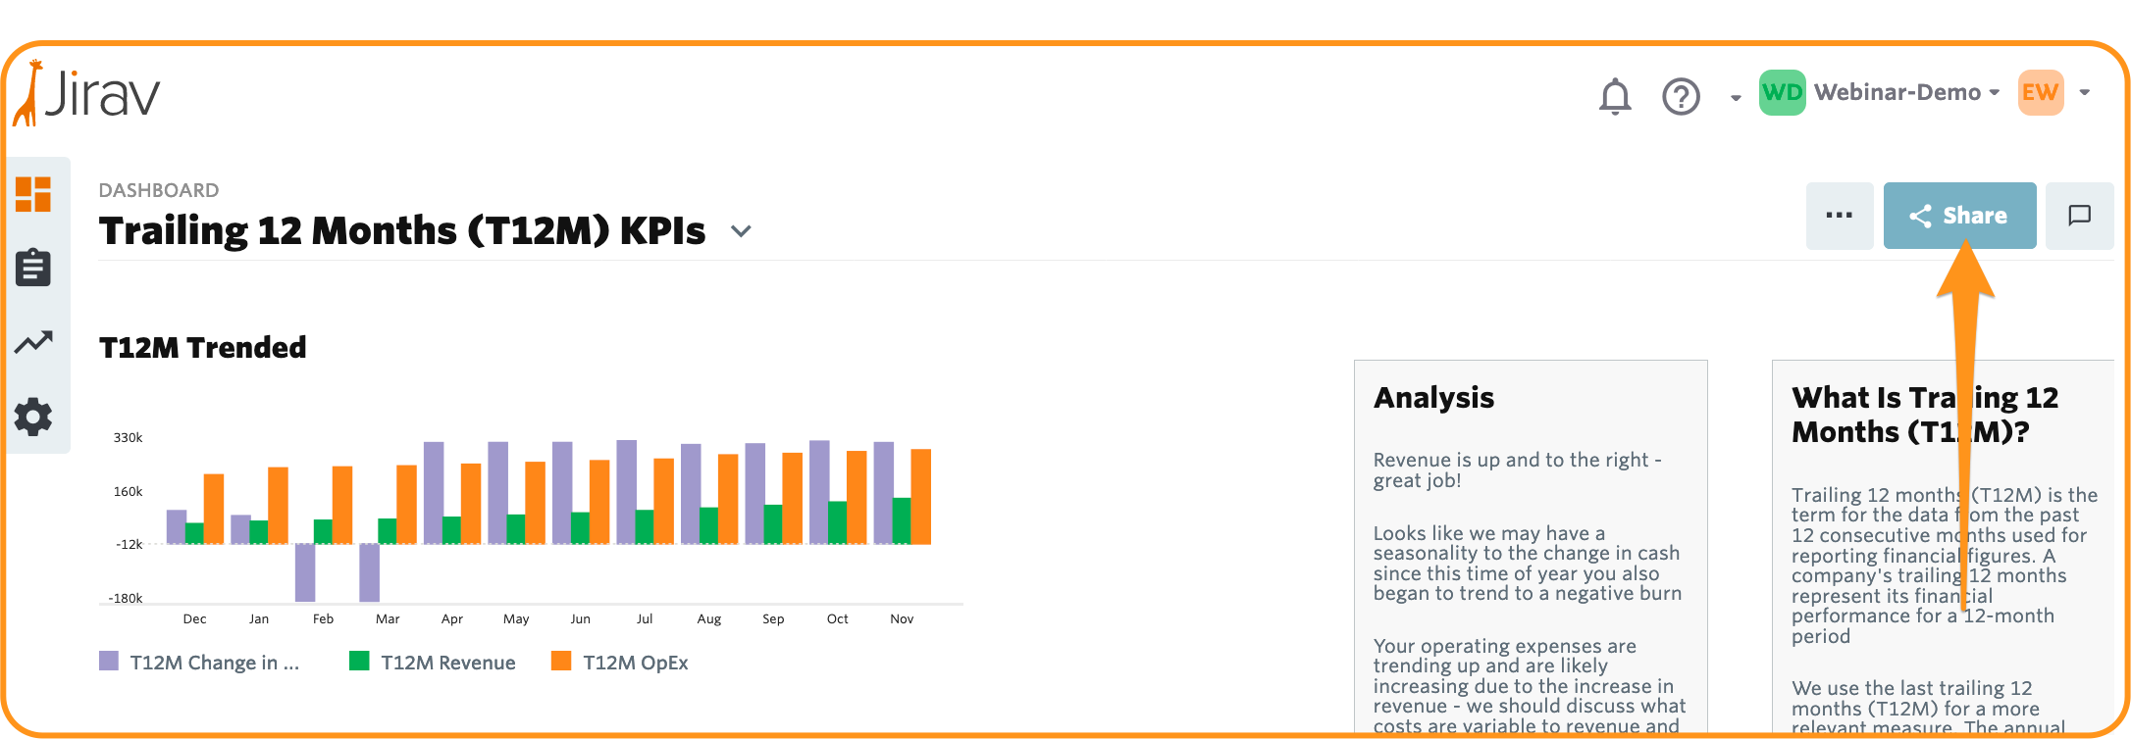This screenshot has width=2131, height=739.
Task: Open the comments speech-bubble icon
Action: click(2079, 216)
